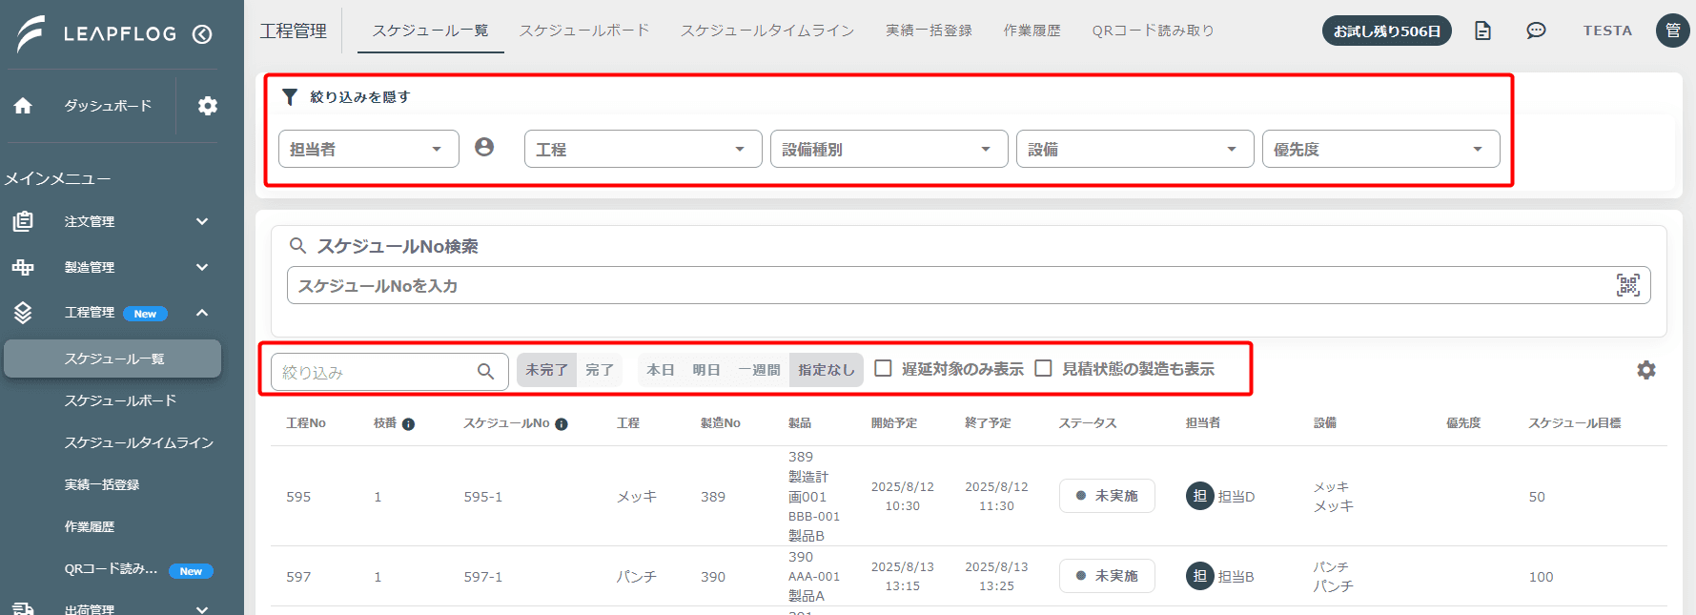Image resolution: width=1696 pixels, height=615 pixels.
Task: Open the 設備種別 dropdown
Action: [x=889, y=149]
